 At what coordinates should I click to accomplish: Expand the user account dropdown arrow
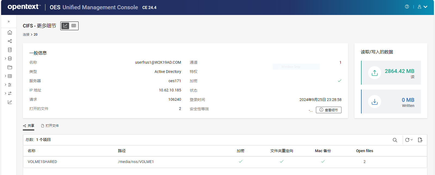pos(425,7)
